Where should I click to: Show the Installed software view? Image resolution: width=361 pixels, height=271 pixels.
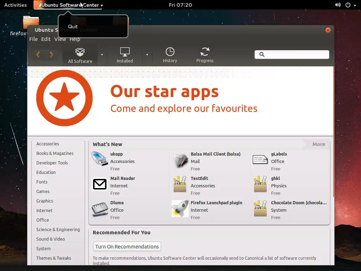click(x=124, y=55)
